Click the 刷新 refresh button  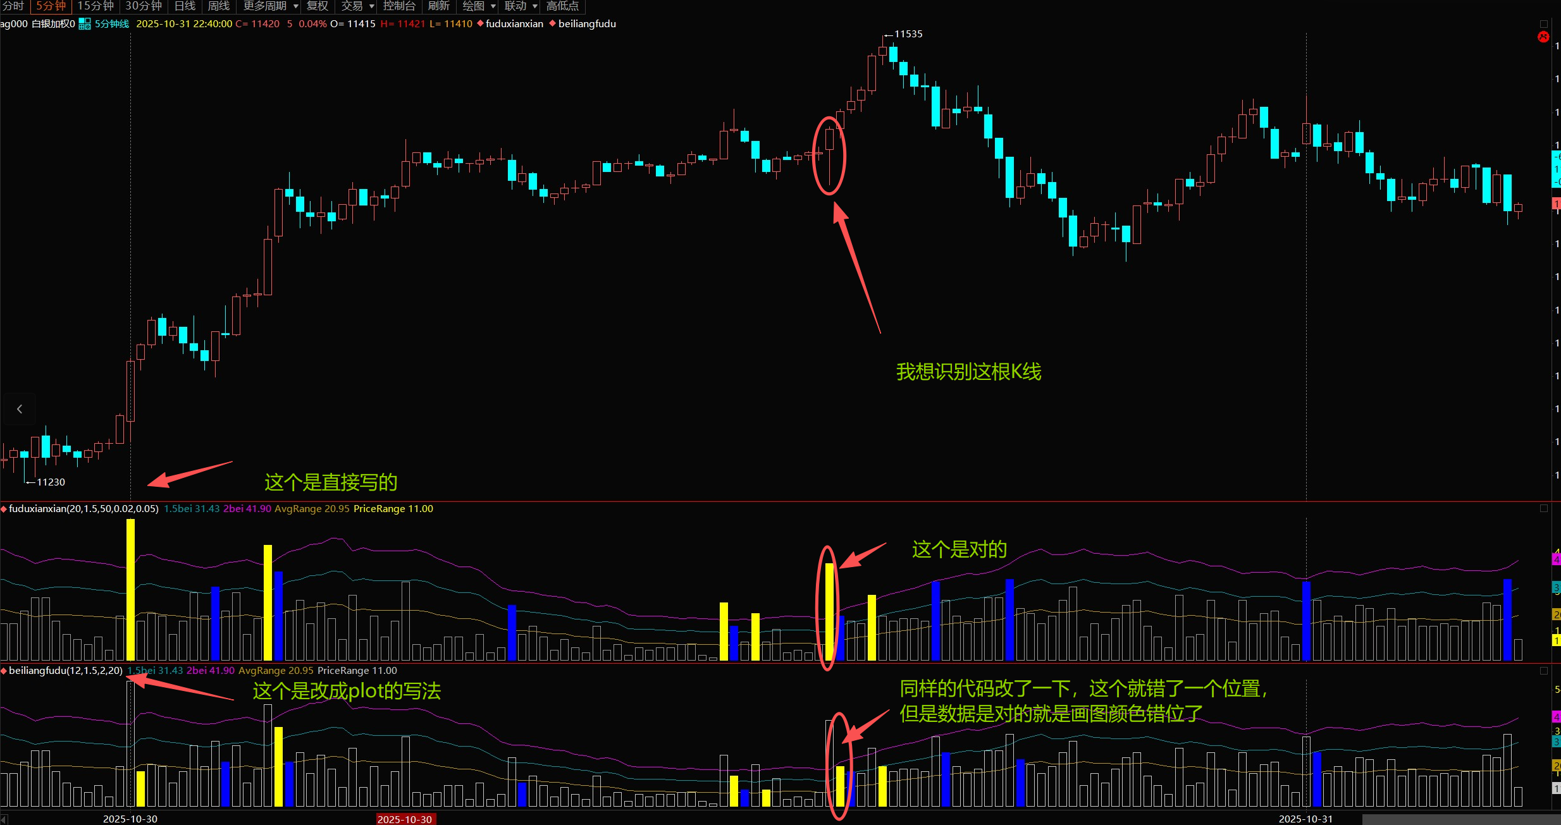coord(438,6)
